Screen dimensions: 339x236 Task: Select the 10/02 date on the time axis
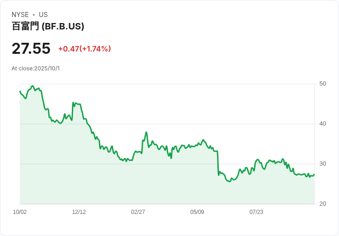(20, 212)
